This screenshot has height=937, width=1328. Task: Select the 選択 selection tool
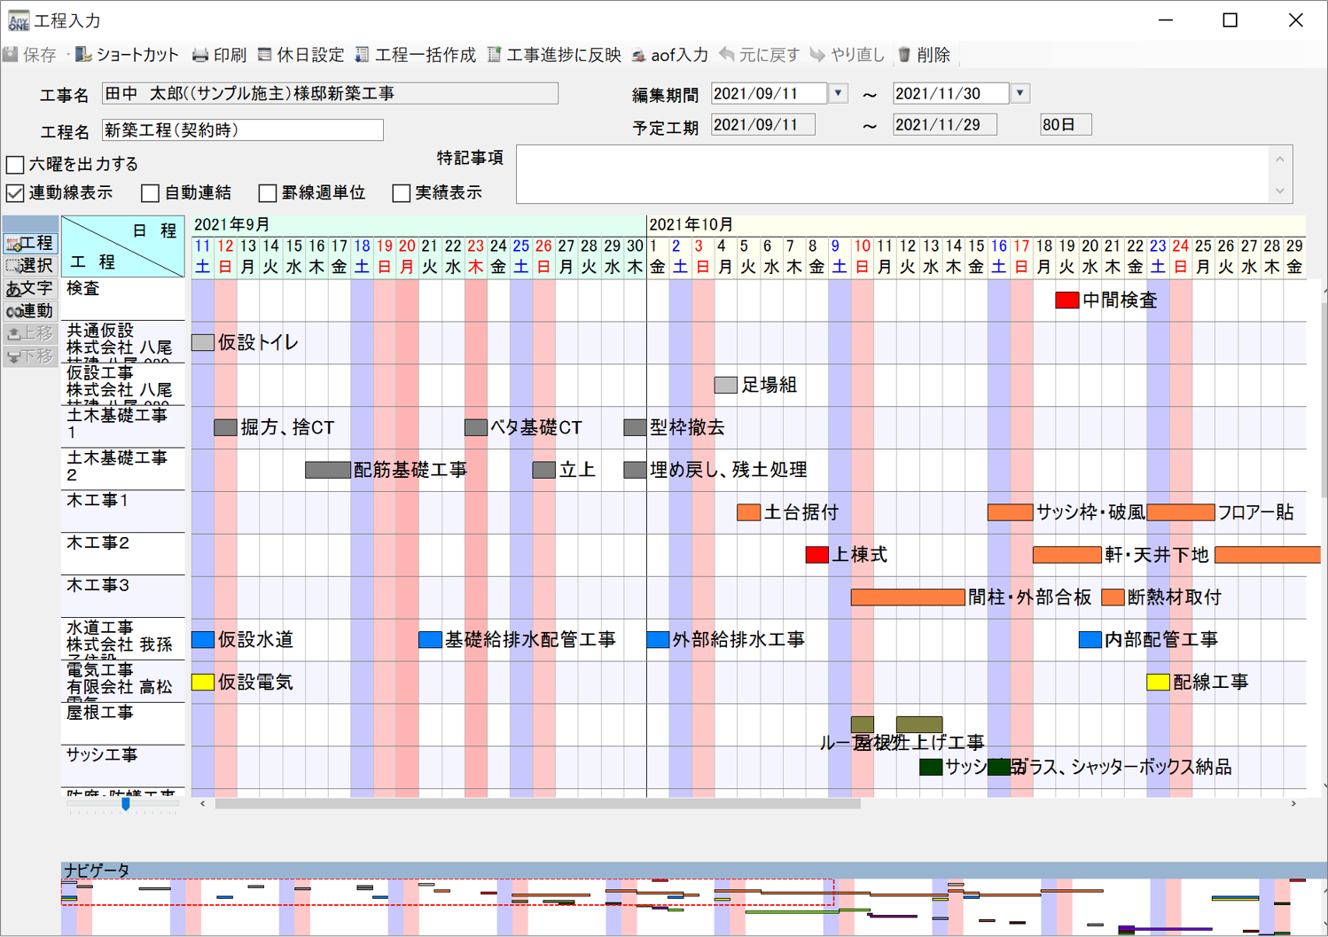[x=30, y=266]
